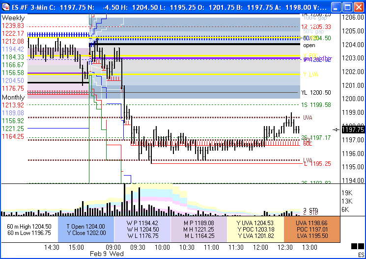Click the Feb 9 Wed date label
Viewport: 366px width, 259px height.
click(x=105, y=254)
